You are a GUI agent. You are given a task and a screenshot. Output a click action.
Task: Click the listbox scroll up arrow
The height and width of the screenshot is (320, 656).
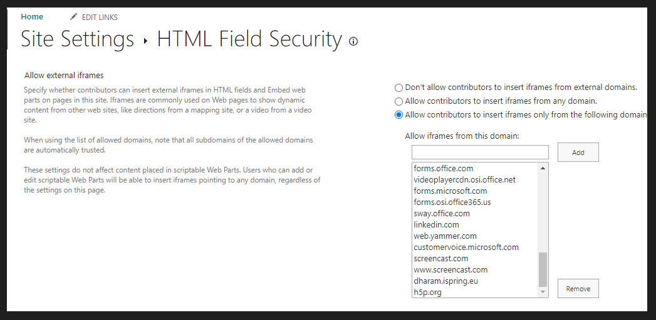(x=543, y=168)
